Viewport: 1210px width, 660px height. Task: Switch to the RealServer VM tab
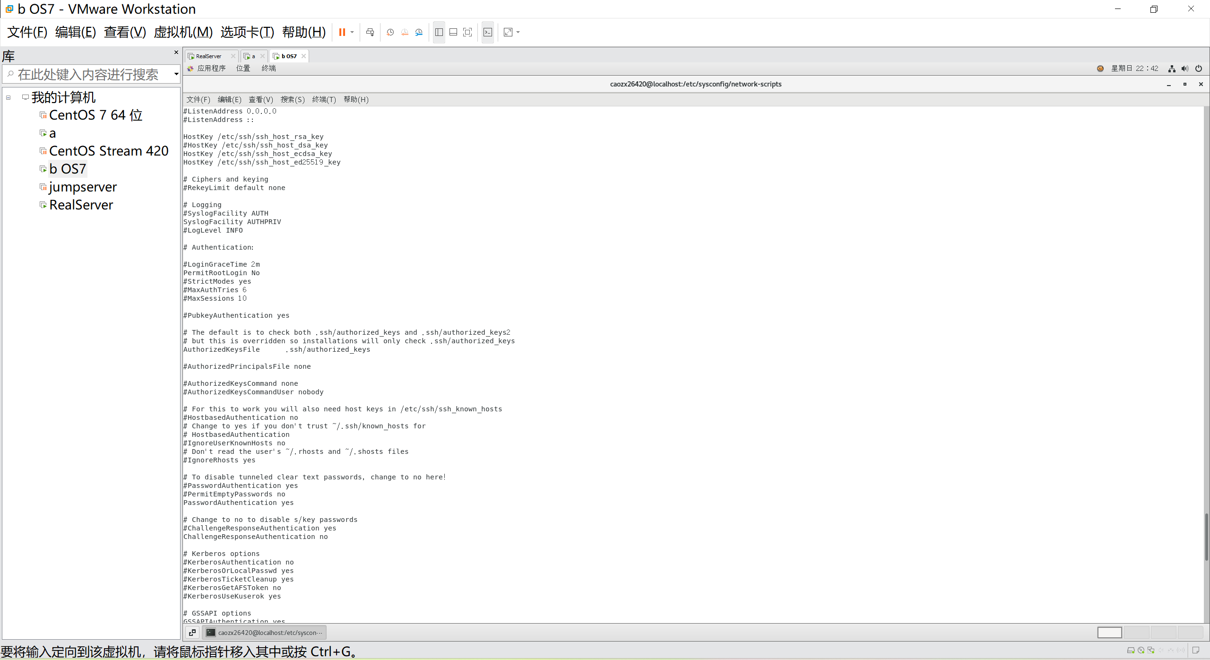tap(208, 56)
